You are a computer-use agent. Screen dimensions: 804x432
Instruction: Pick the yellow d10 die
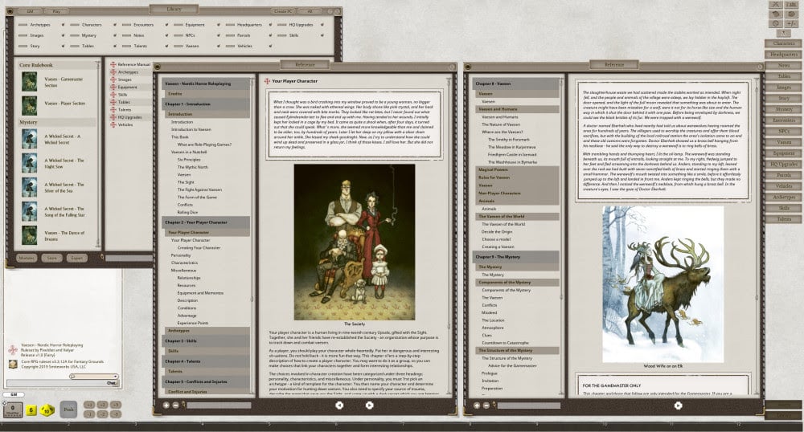47,410
